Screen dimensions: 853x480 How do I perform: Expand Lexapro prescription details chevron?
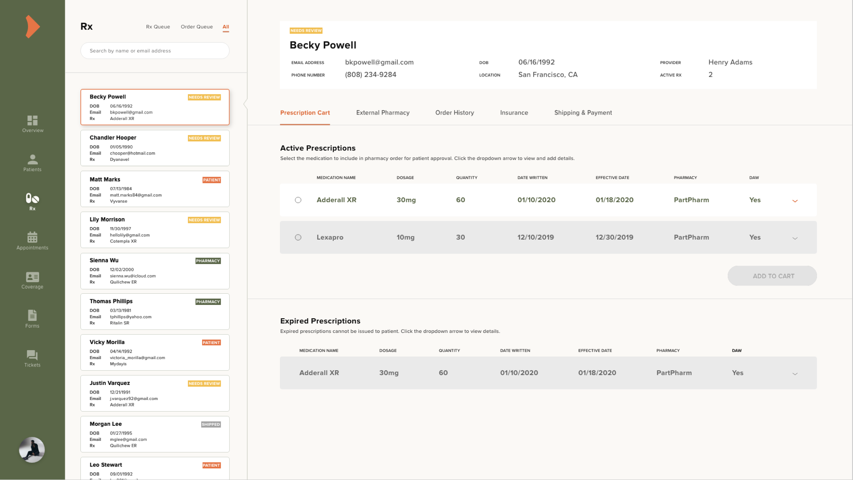(x=795, y=238)
